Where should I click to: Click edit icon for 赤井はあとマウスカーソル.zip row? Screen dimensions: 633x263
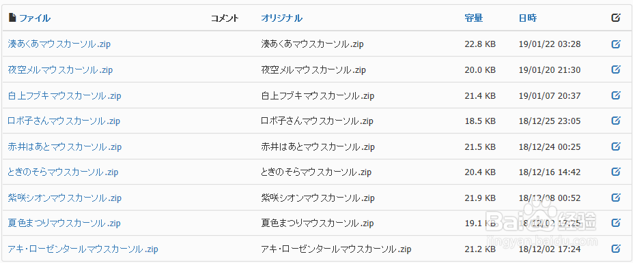pyautogui.click(x=616, y=146)
